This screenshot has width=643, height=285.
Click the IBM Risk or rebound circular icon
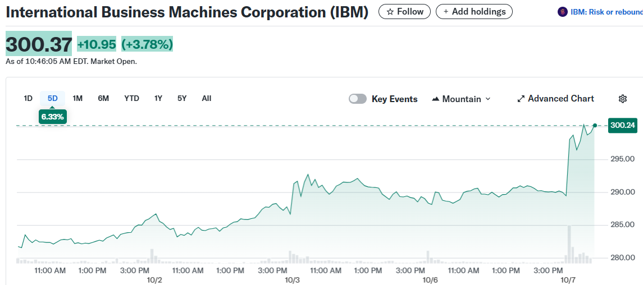tap(562, 12)
